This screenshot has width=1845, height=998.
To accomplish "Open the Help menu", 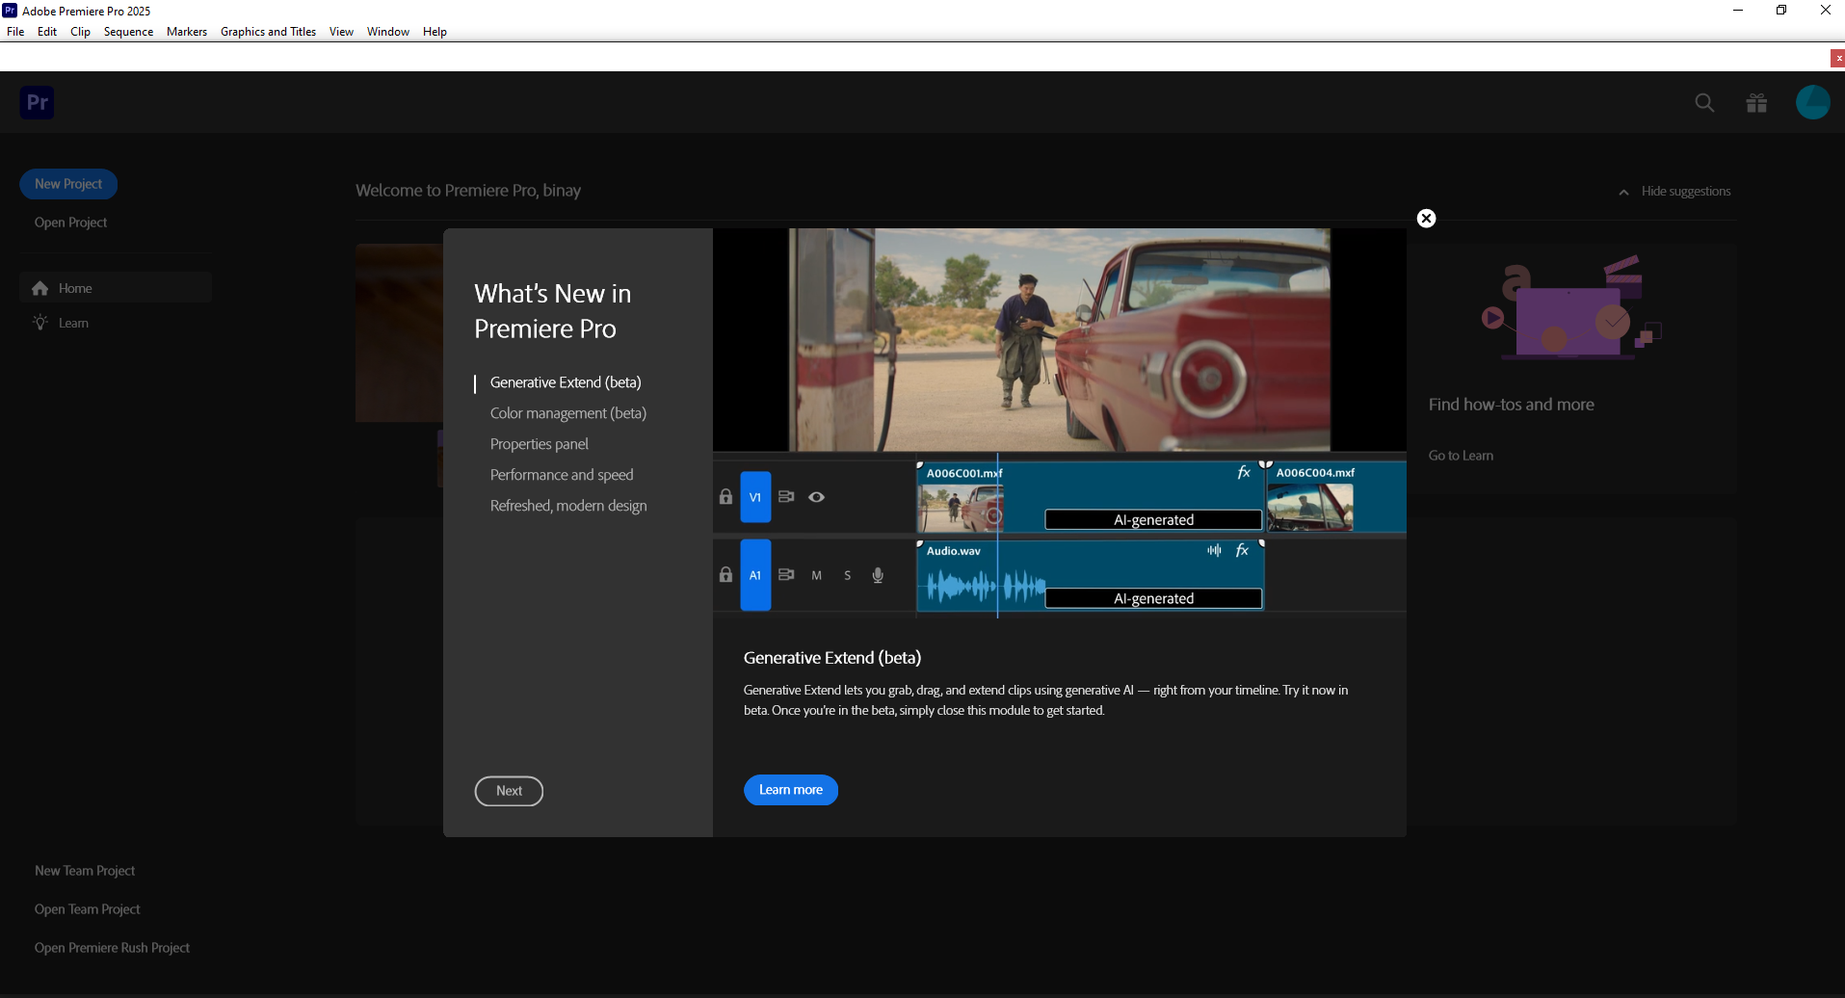I will point(435,32).
